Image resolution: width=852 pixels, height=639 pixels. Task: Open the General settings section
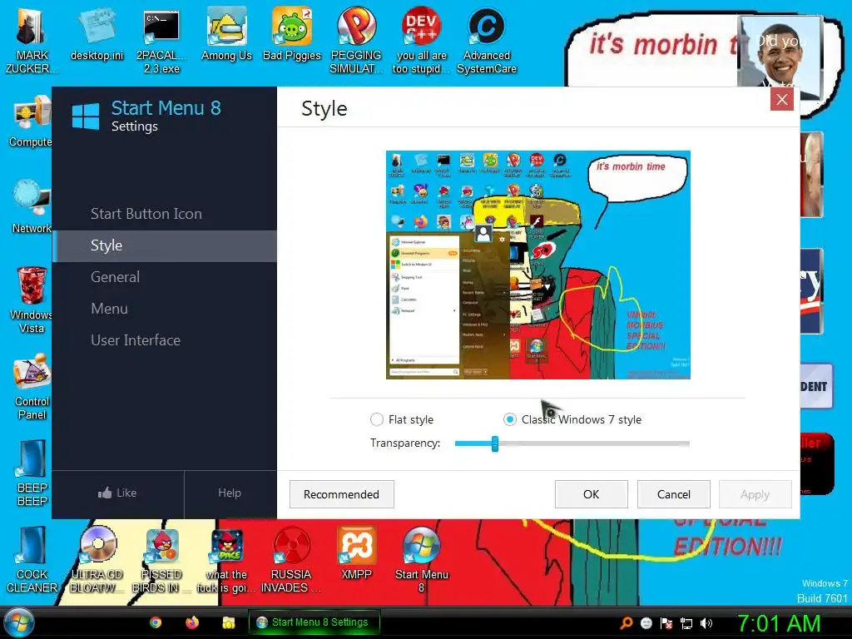165,277
